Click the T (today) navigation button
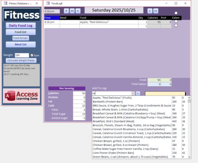The width and height of the screenshot is (198, 163). coord(66,11)
